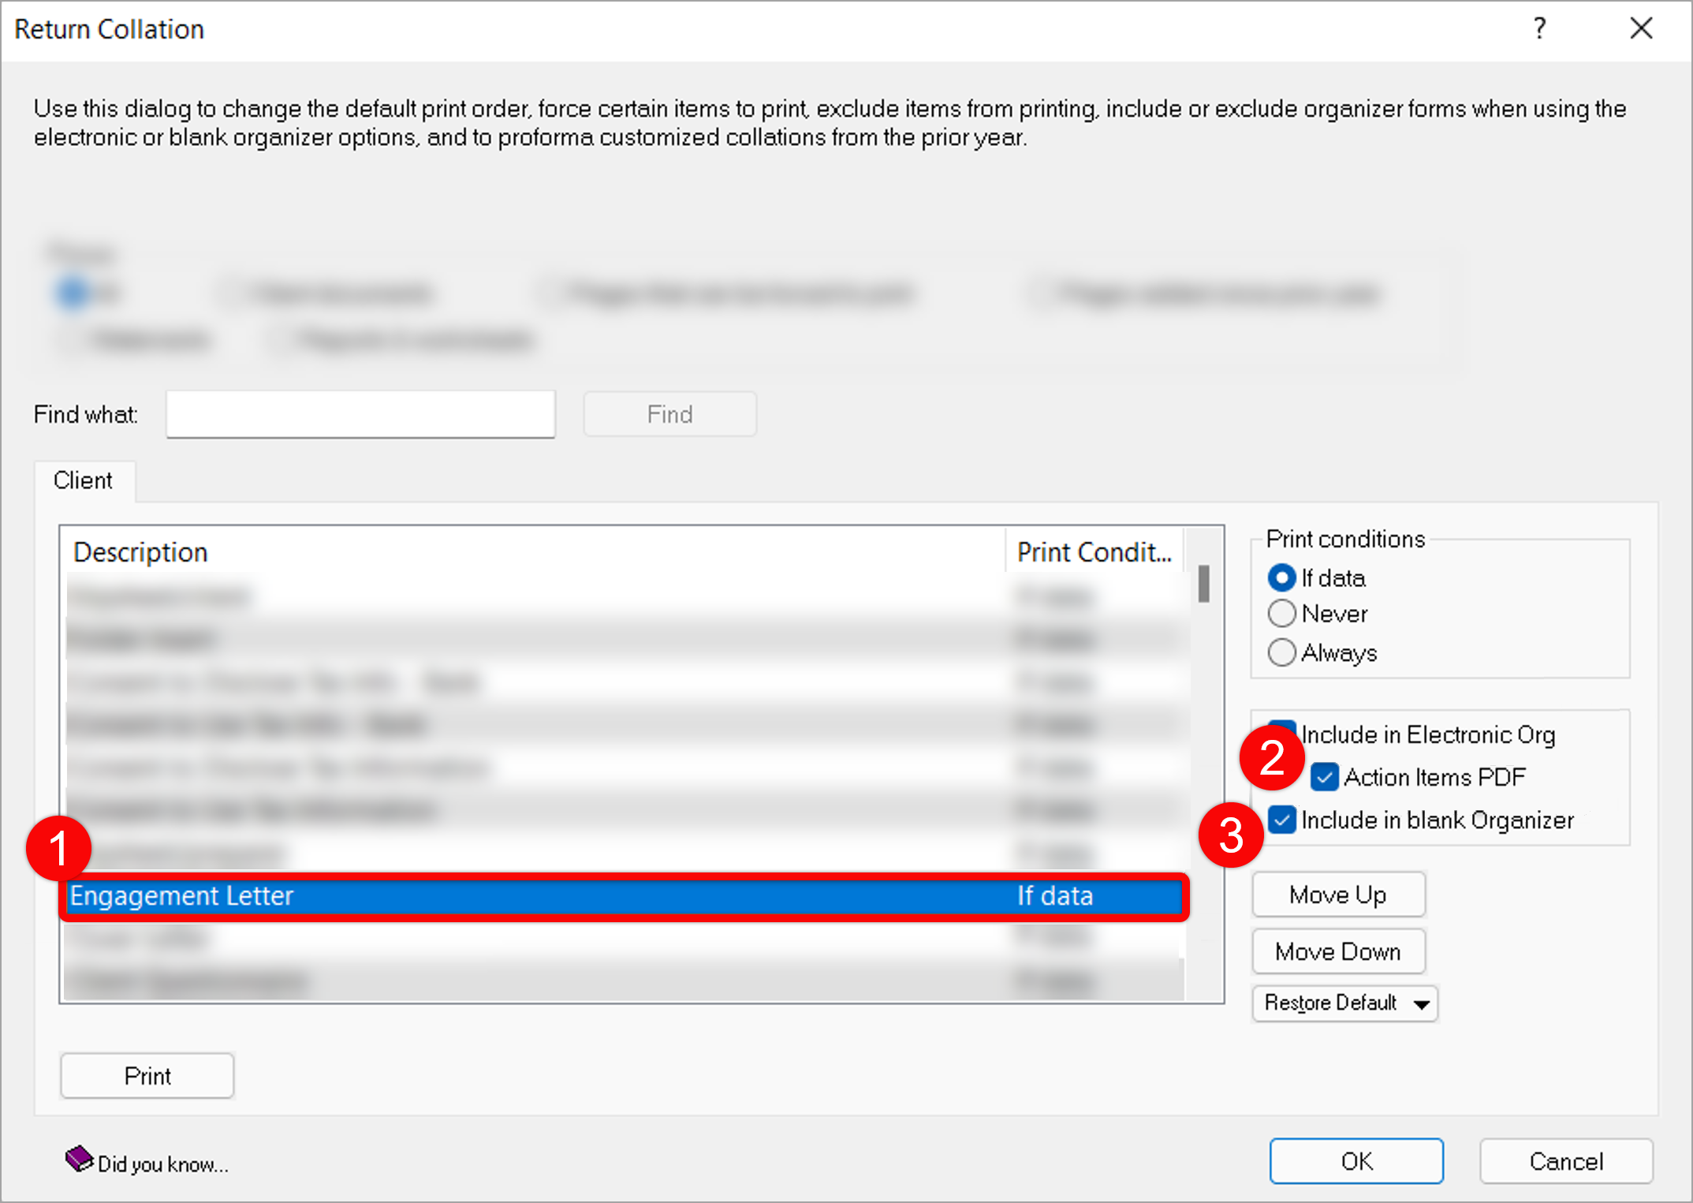Select the Never print condition

point(1281,614)
